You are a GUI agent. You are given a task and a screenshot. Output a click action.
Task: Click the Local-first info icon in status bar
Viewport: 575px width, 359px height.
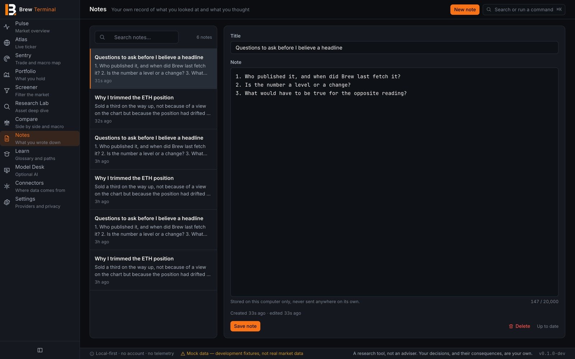coord(92,354)
